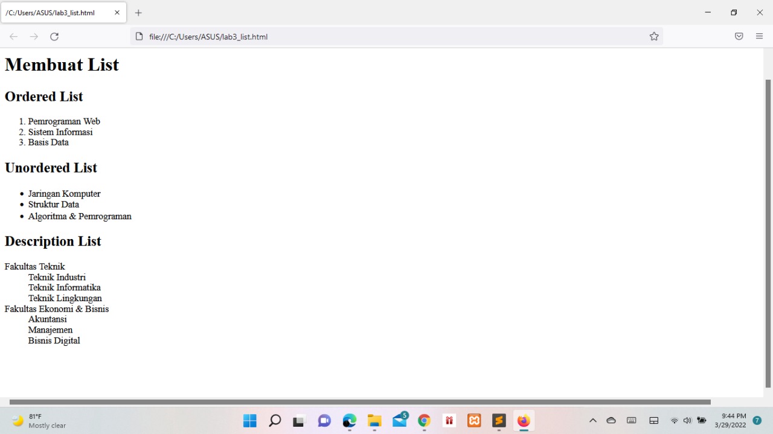Image resolution: width=773 pixels, height=434 pixels.
Task: Open the red gift box taskbar app
Action: tap(449, 421)
